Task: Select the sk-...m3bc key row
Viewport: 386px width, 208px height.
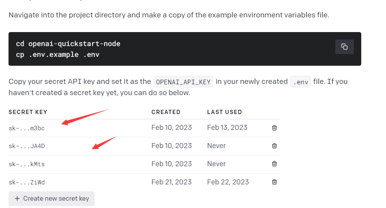Action: 27,128
